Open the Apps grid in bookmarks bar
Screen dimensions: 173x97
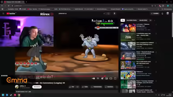[2, 9]
